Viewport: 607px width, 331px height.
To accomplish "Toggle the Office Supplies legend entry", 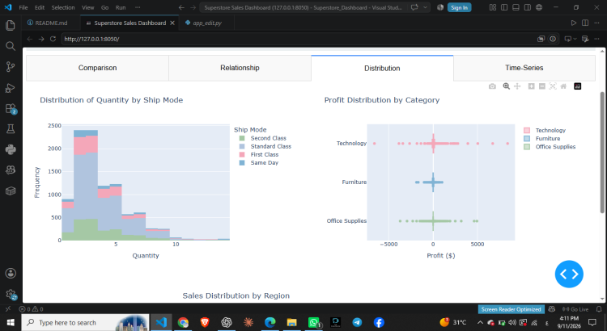I will [550, 147].
